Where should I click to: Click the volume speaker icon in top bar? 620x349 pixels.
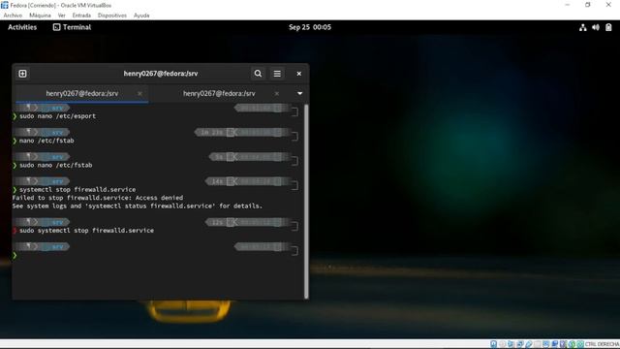click(596, 27)
